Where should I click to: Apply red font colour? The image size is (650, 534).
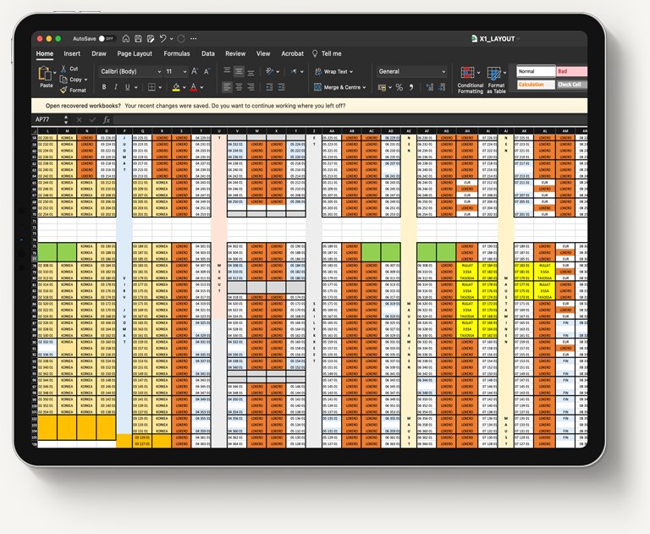pos(194,87)
